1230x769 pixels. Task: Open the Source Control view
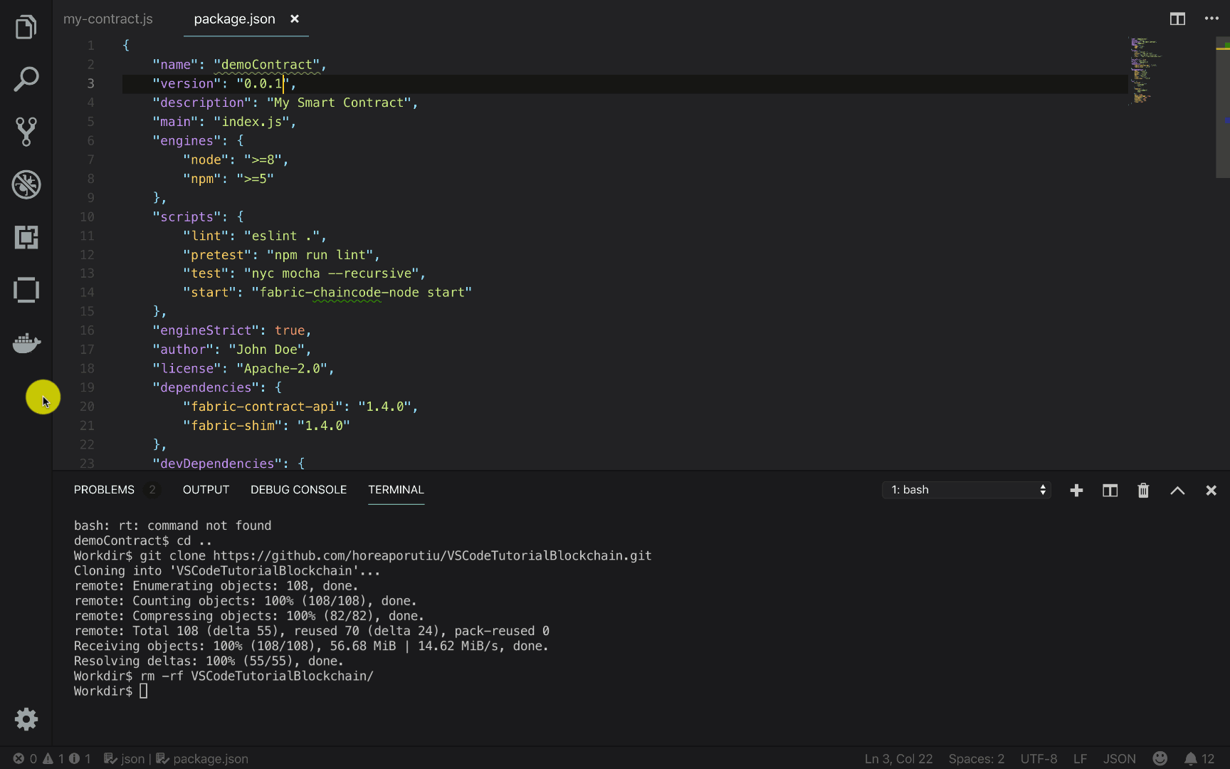click(26, 132)
